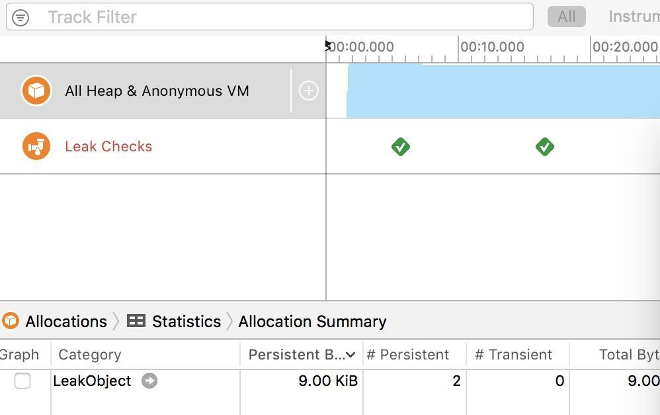Select the Instruments filter tab
The image size is (660, 415).
pyautogui.click(x=633, y=17)
